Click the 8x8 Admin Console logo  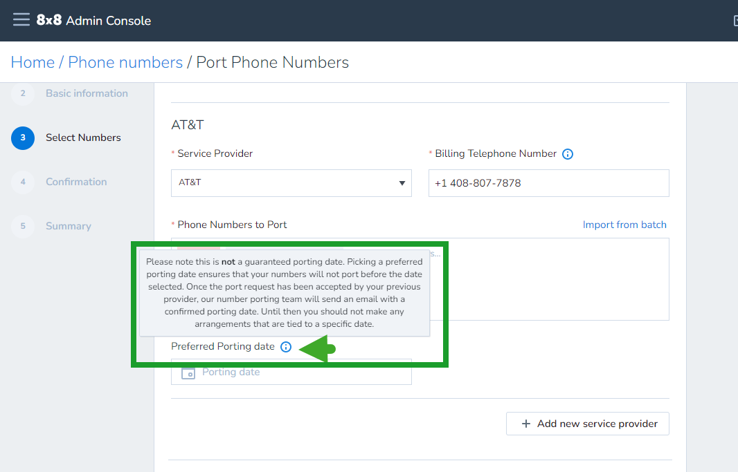93,20
